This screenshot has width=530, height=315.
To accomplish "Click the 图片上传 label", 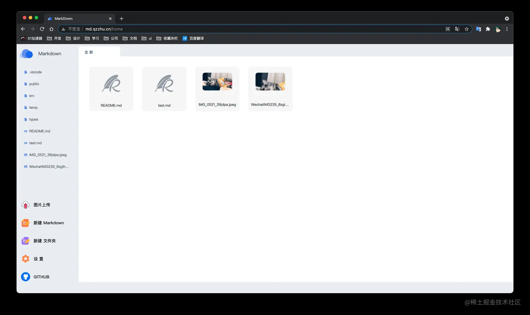I will [x=42, y=205].
